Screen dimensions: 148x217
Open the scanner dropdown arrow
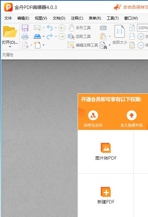click(44, 36)
